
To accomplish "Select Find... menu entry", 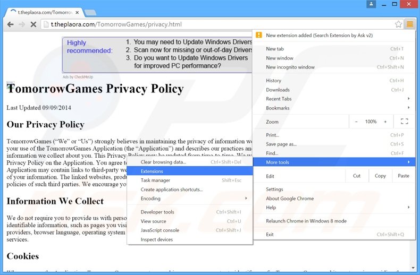I will coord(334,153).
